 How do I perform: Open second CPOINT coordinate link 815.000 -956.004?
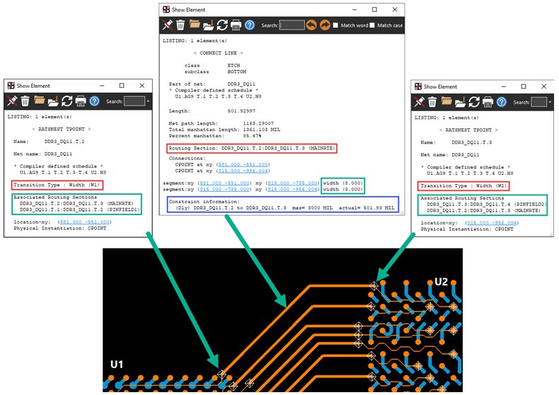tap(243, 171)
